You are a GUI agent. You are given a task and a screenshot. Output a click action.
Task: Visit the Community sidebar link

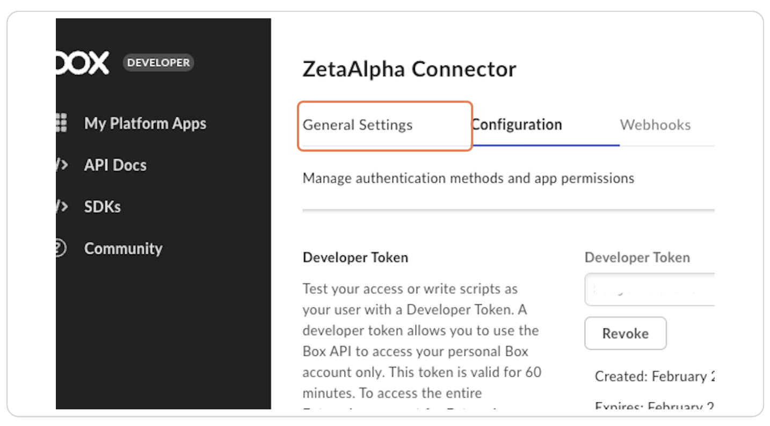tap(123, 249)
